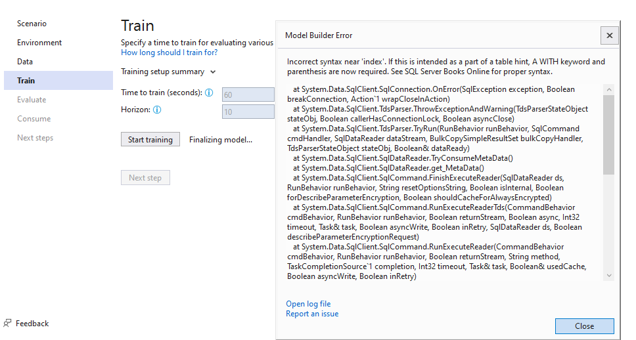Click the 'SqlDataReader.TryConsumeMetaData()' stack trace line

[403, 158]
